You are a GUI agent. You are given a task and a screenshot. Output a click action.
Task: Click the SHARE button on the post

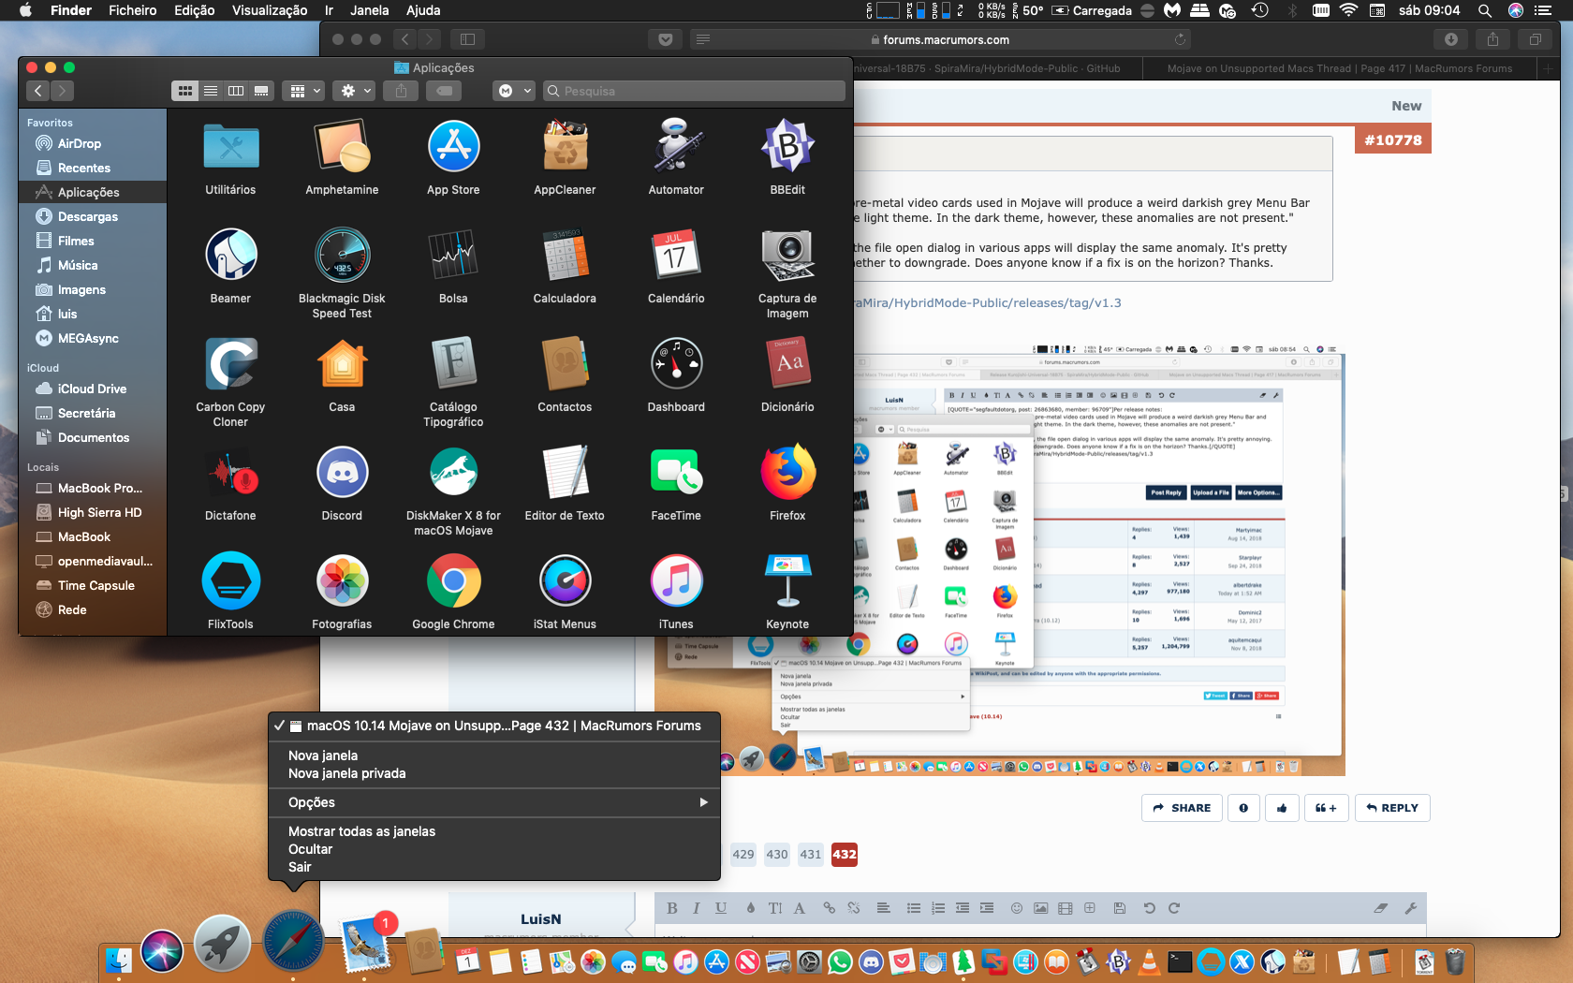pos(1182,808)
